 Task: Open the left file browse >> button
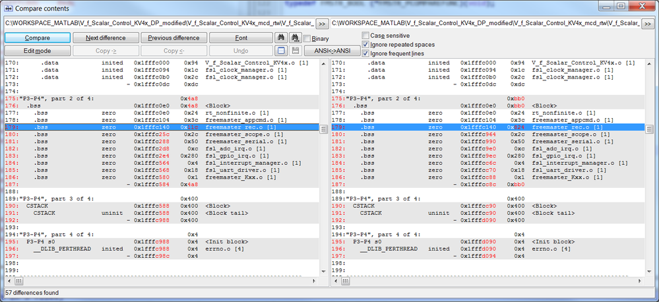click(323, 24)
